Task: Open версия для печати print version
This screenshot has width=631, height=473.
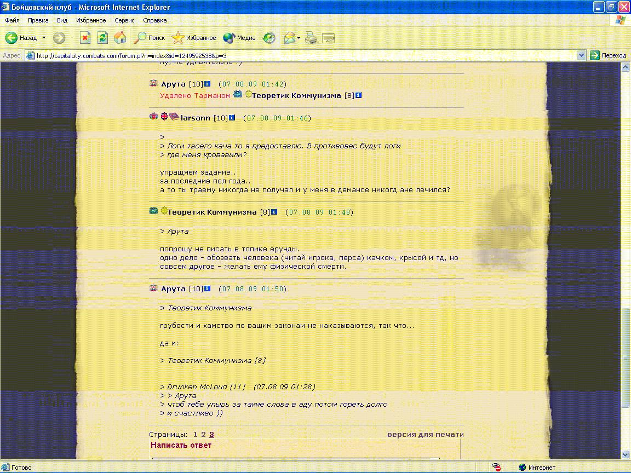Action: (426, 434)
